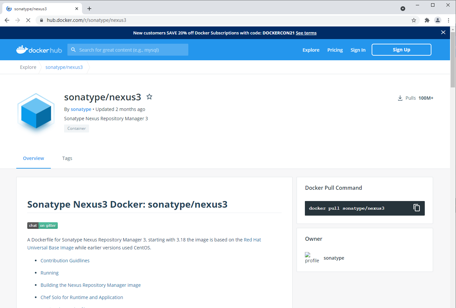Focus the Docker Hub search field
Image resolution: width=456 pixels, height=308 pixels.
(128, 50)
